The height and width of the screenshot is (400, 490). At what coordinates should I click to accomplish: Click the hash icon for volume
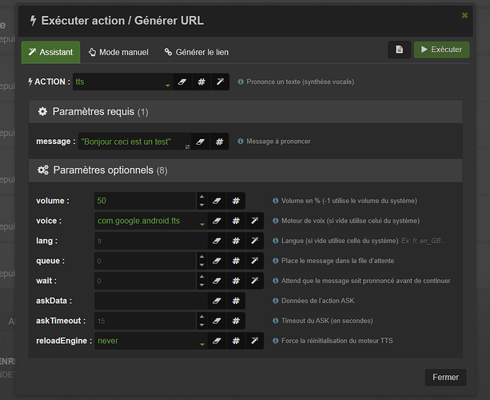click(236, 201)
